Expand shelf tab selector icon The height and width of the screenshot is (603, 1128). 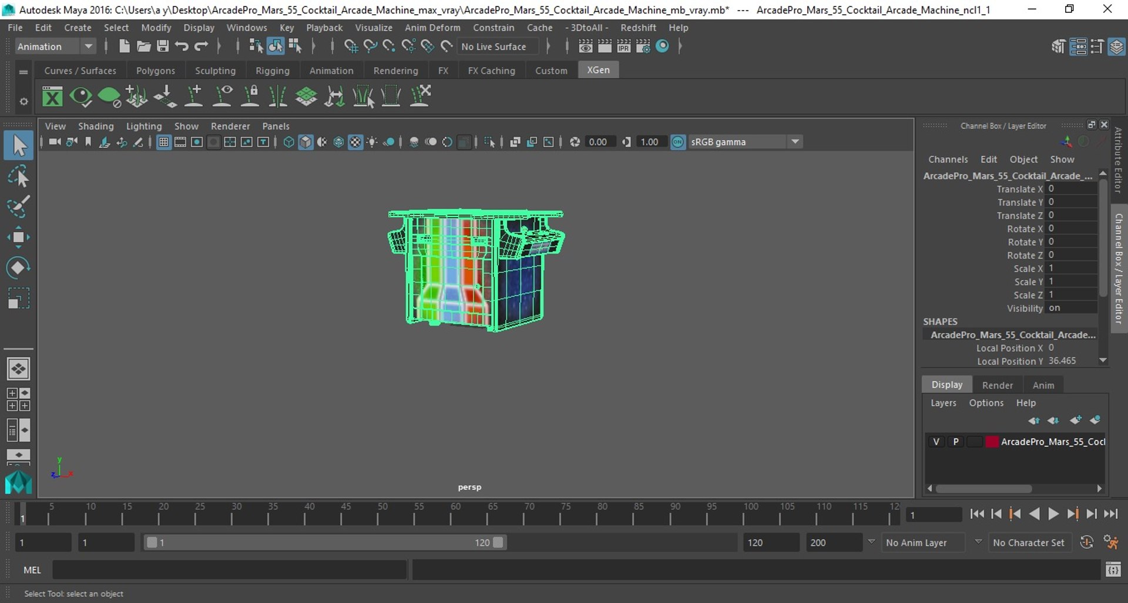[x=23, y=72]
